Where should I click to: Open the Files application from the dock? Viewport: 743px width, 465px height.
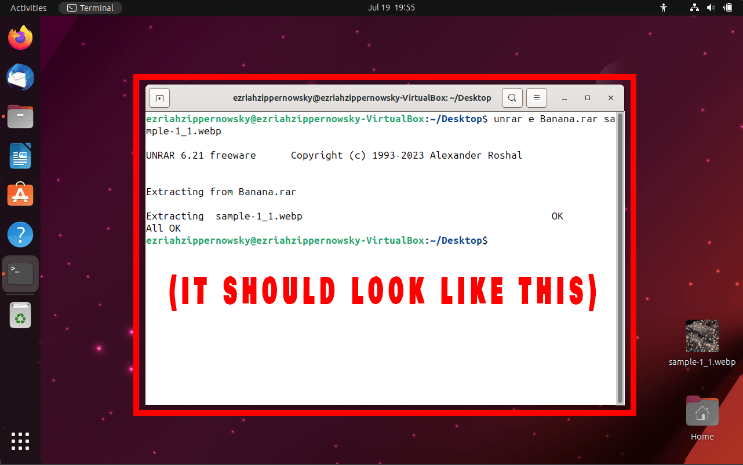point(20,116)
